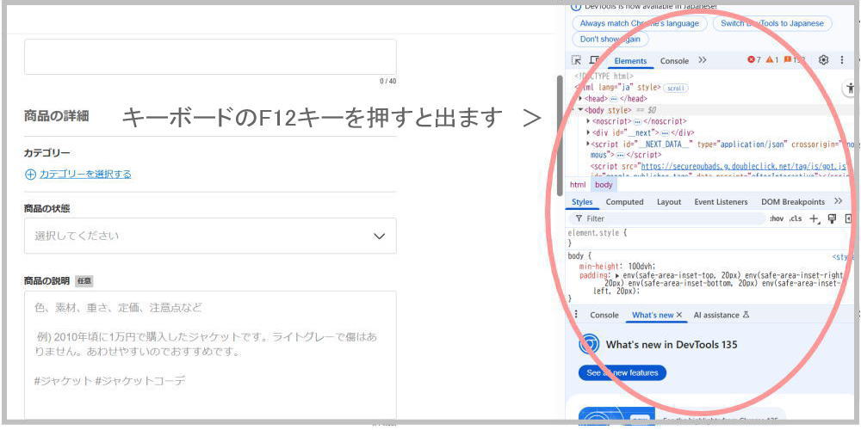Click the product name input box
The image size is (861, 430).
(x=210, y=57)
